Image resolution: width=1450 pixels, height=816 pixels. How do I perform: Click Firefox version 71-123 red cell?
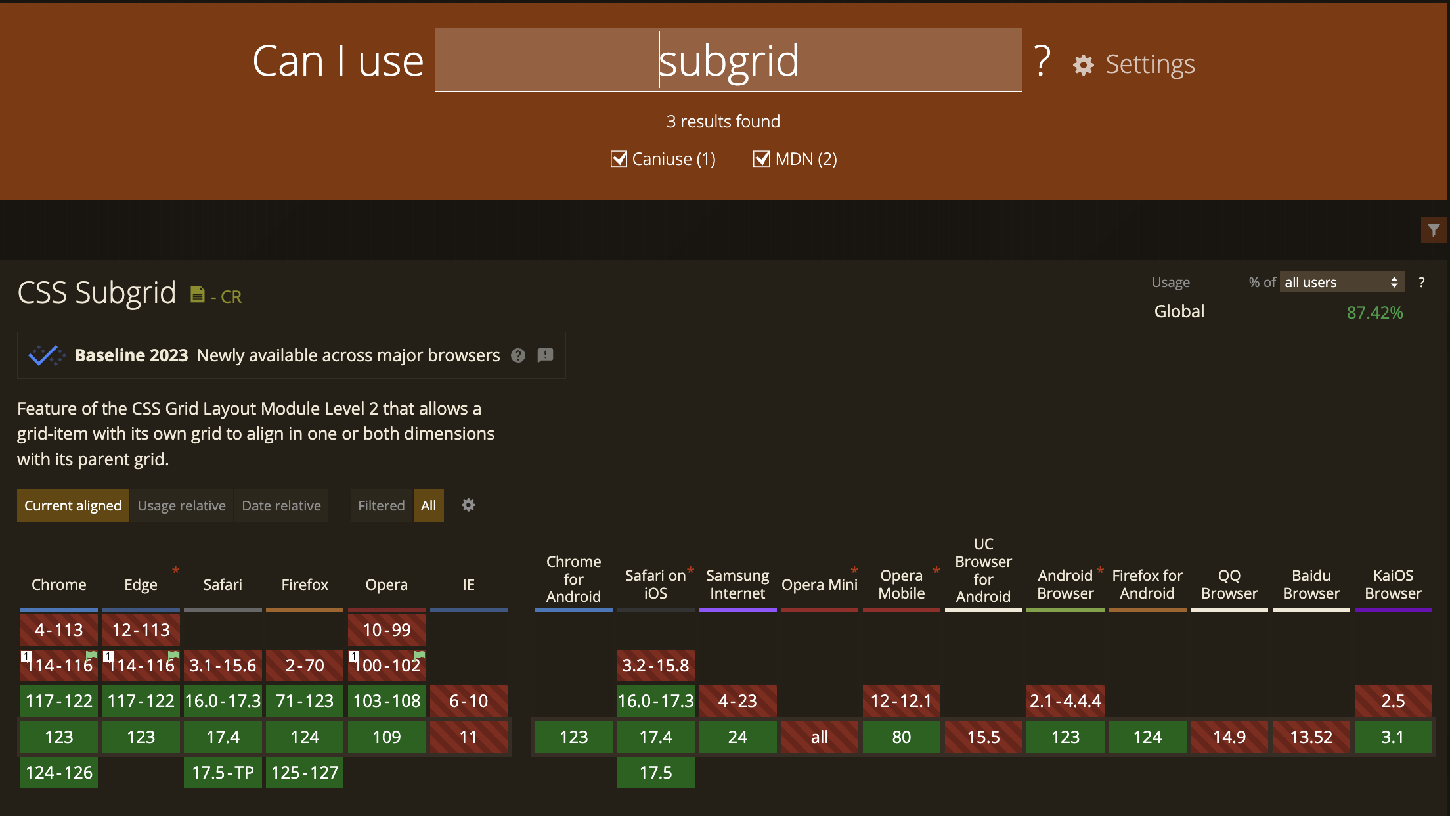pos(303,700)
